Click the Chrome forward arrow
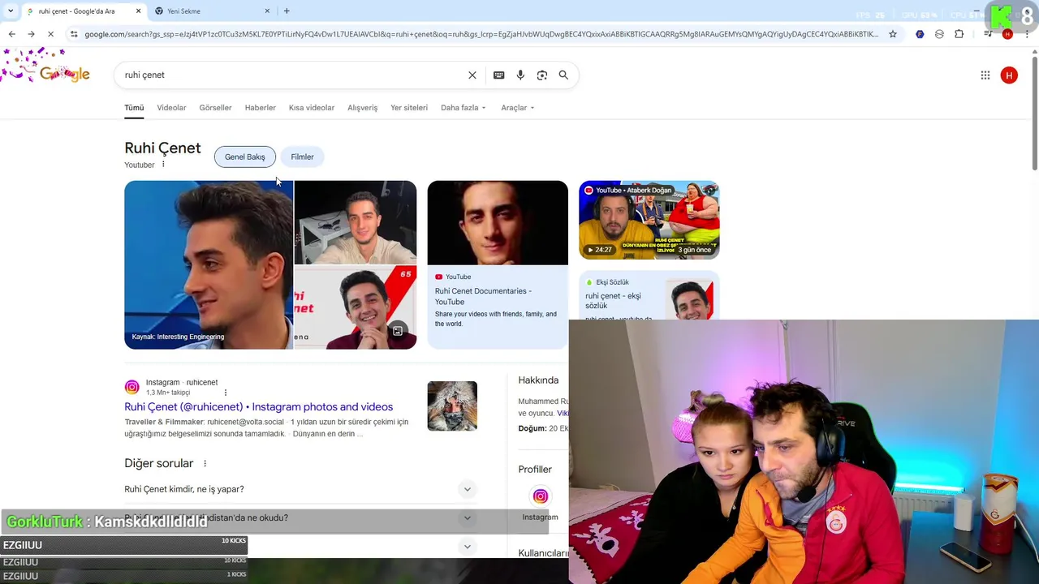Screen dimensions: 1039x584 pos(31,34)
